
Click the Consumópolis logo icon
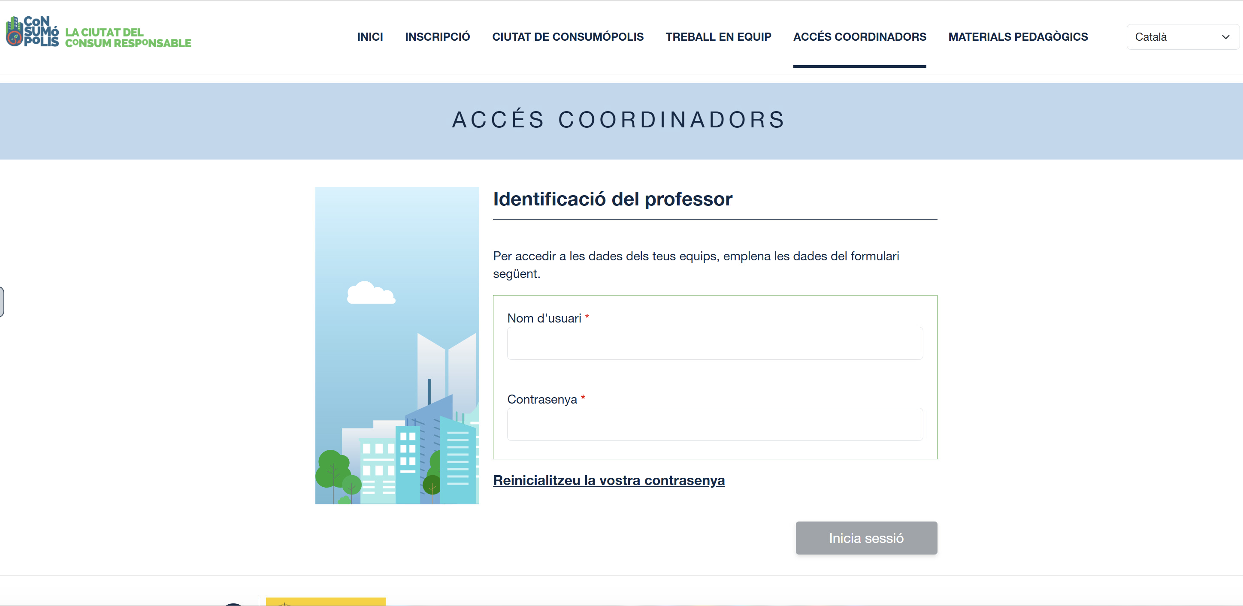tap(32, 32)
